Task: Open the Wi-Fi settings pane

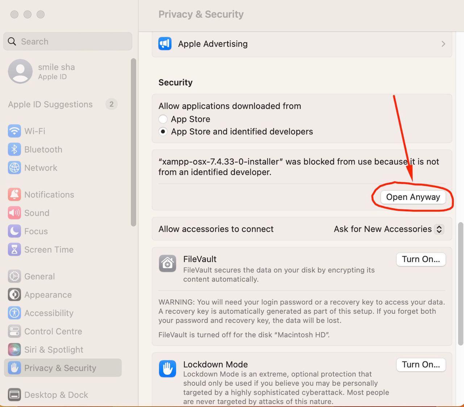Action: click(x=63, y=131)
